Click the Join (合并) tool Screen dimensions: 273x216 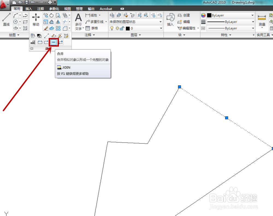click(x=54, y=42)
